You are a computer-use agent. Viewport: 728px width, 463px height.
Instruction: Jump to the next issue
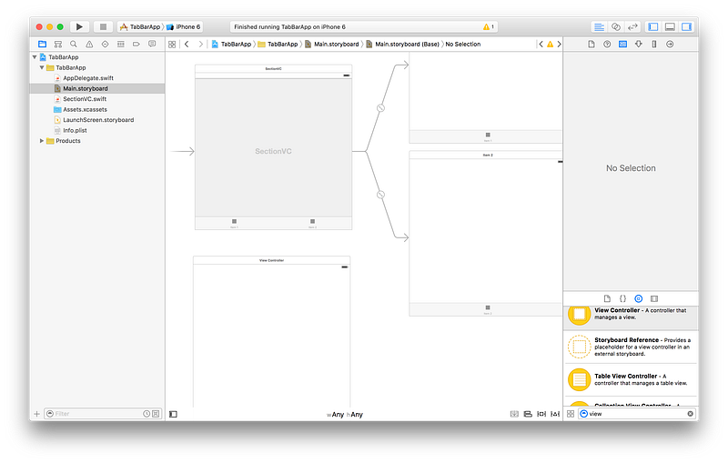pos(559,44)
